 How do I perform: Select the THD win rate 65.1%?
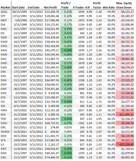point(111,119)
